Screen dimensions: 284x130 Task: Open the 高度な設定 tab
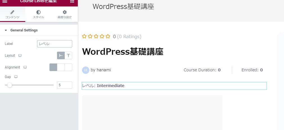tap(65, 14)
